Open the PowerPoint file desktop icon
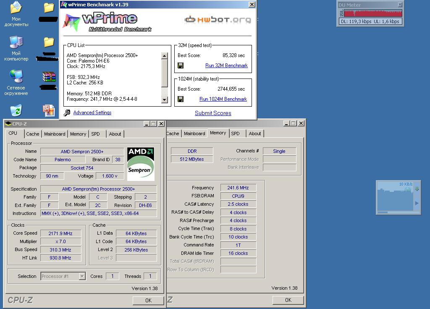This screenshot has height=309, width=430. (49, 110)
